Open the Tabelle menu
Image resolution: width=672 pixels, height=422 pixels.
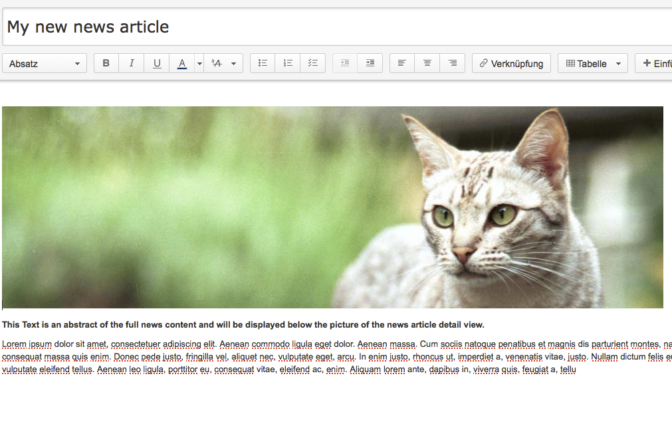[592, 64]
